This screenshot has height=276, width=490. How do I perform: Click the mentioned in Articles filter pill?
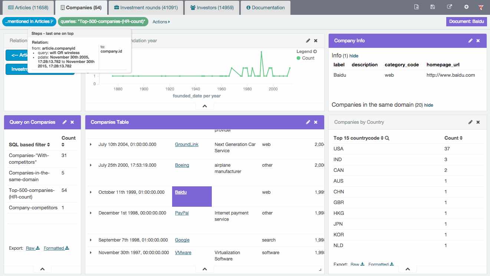(x=30, y=21)
